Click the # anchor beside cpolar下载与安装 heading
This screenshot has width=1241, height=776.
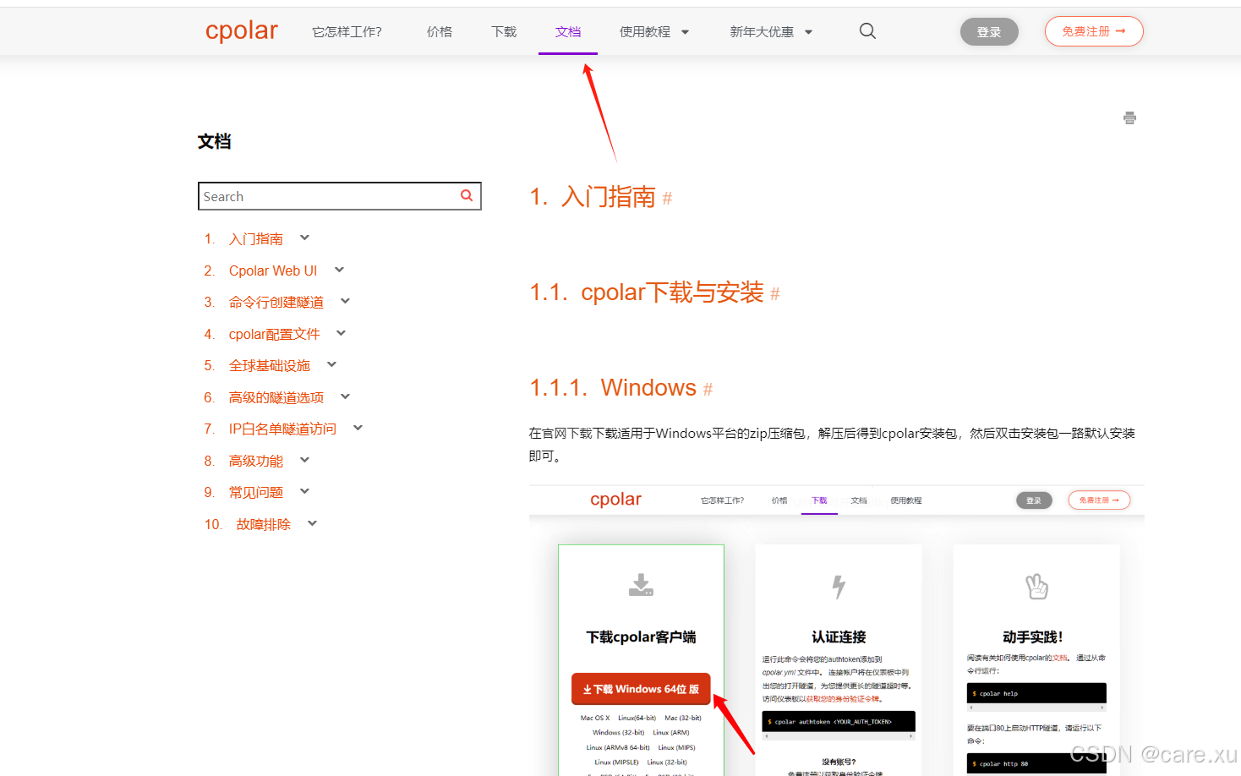pos(774,294)
